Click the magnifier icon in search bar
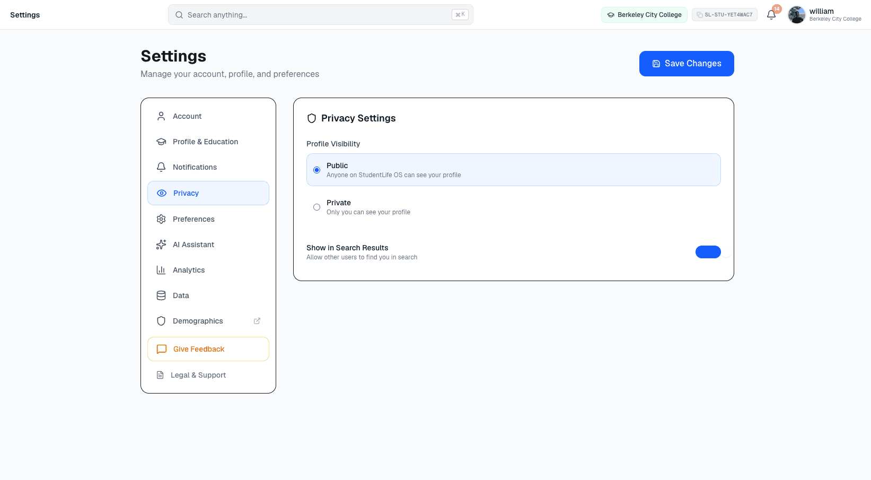This screenshot has height=480, width=871. 179,15
